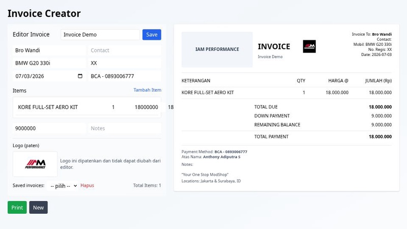Click preview row KORE FULL-SET AERO KIT

tap(286, 93)
